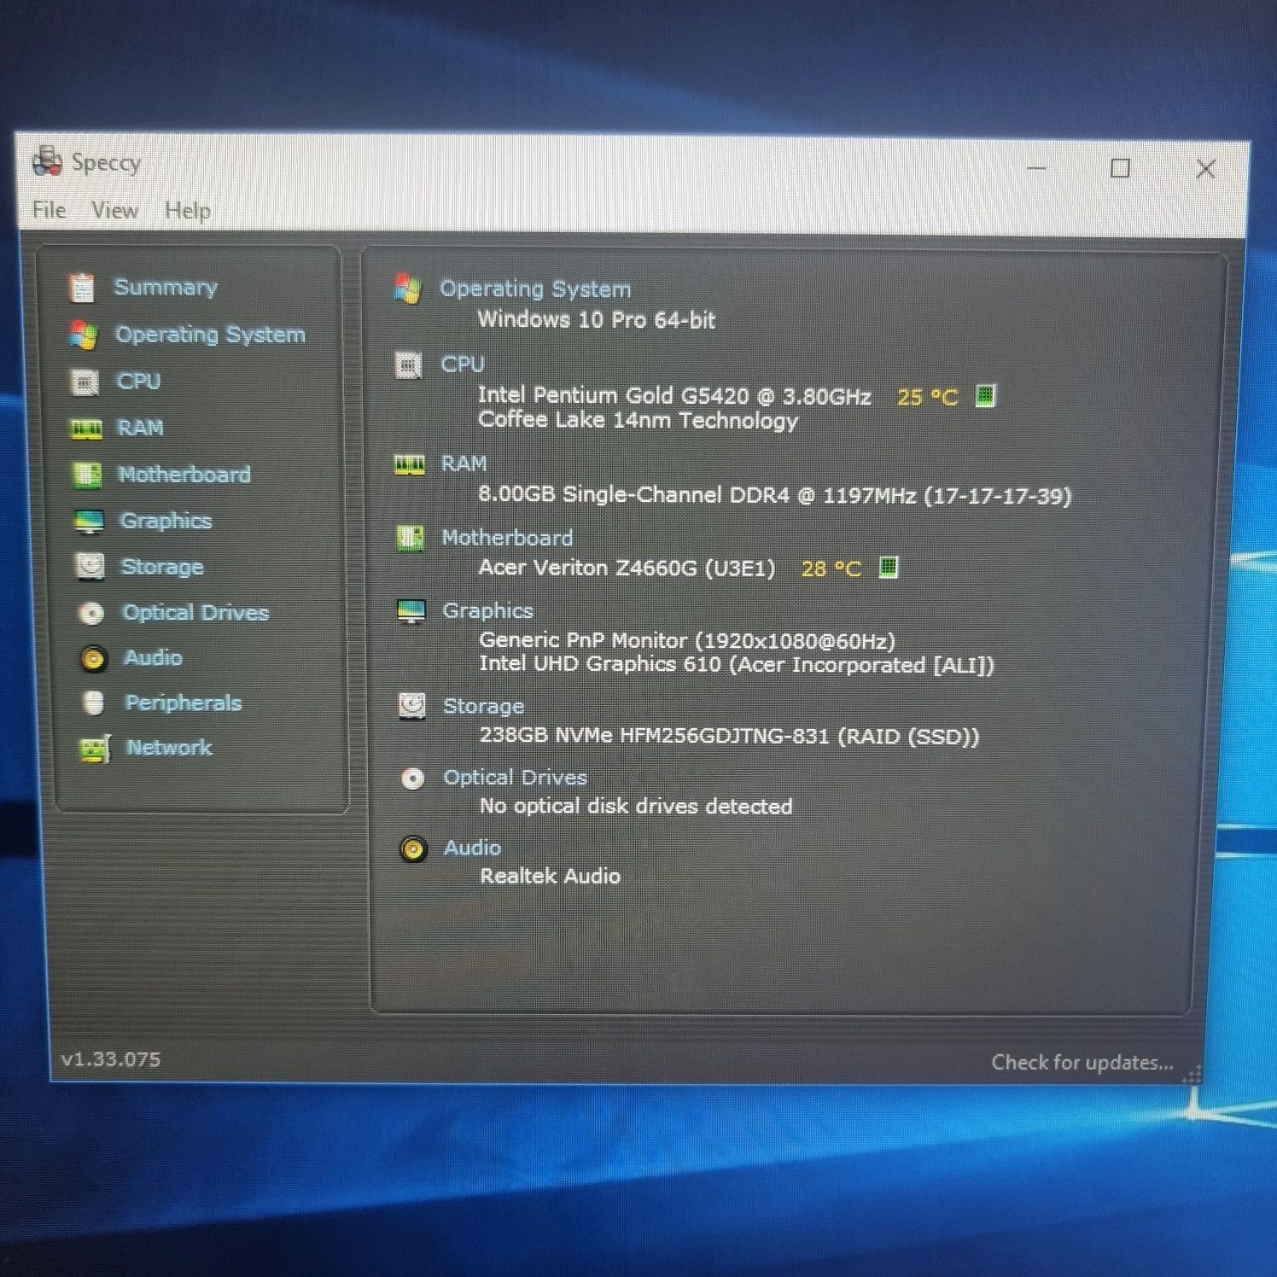Click Motherboard heading link in summary panel
Viewport: 1277px width, 1277px height.
point(507,538)
